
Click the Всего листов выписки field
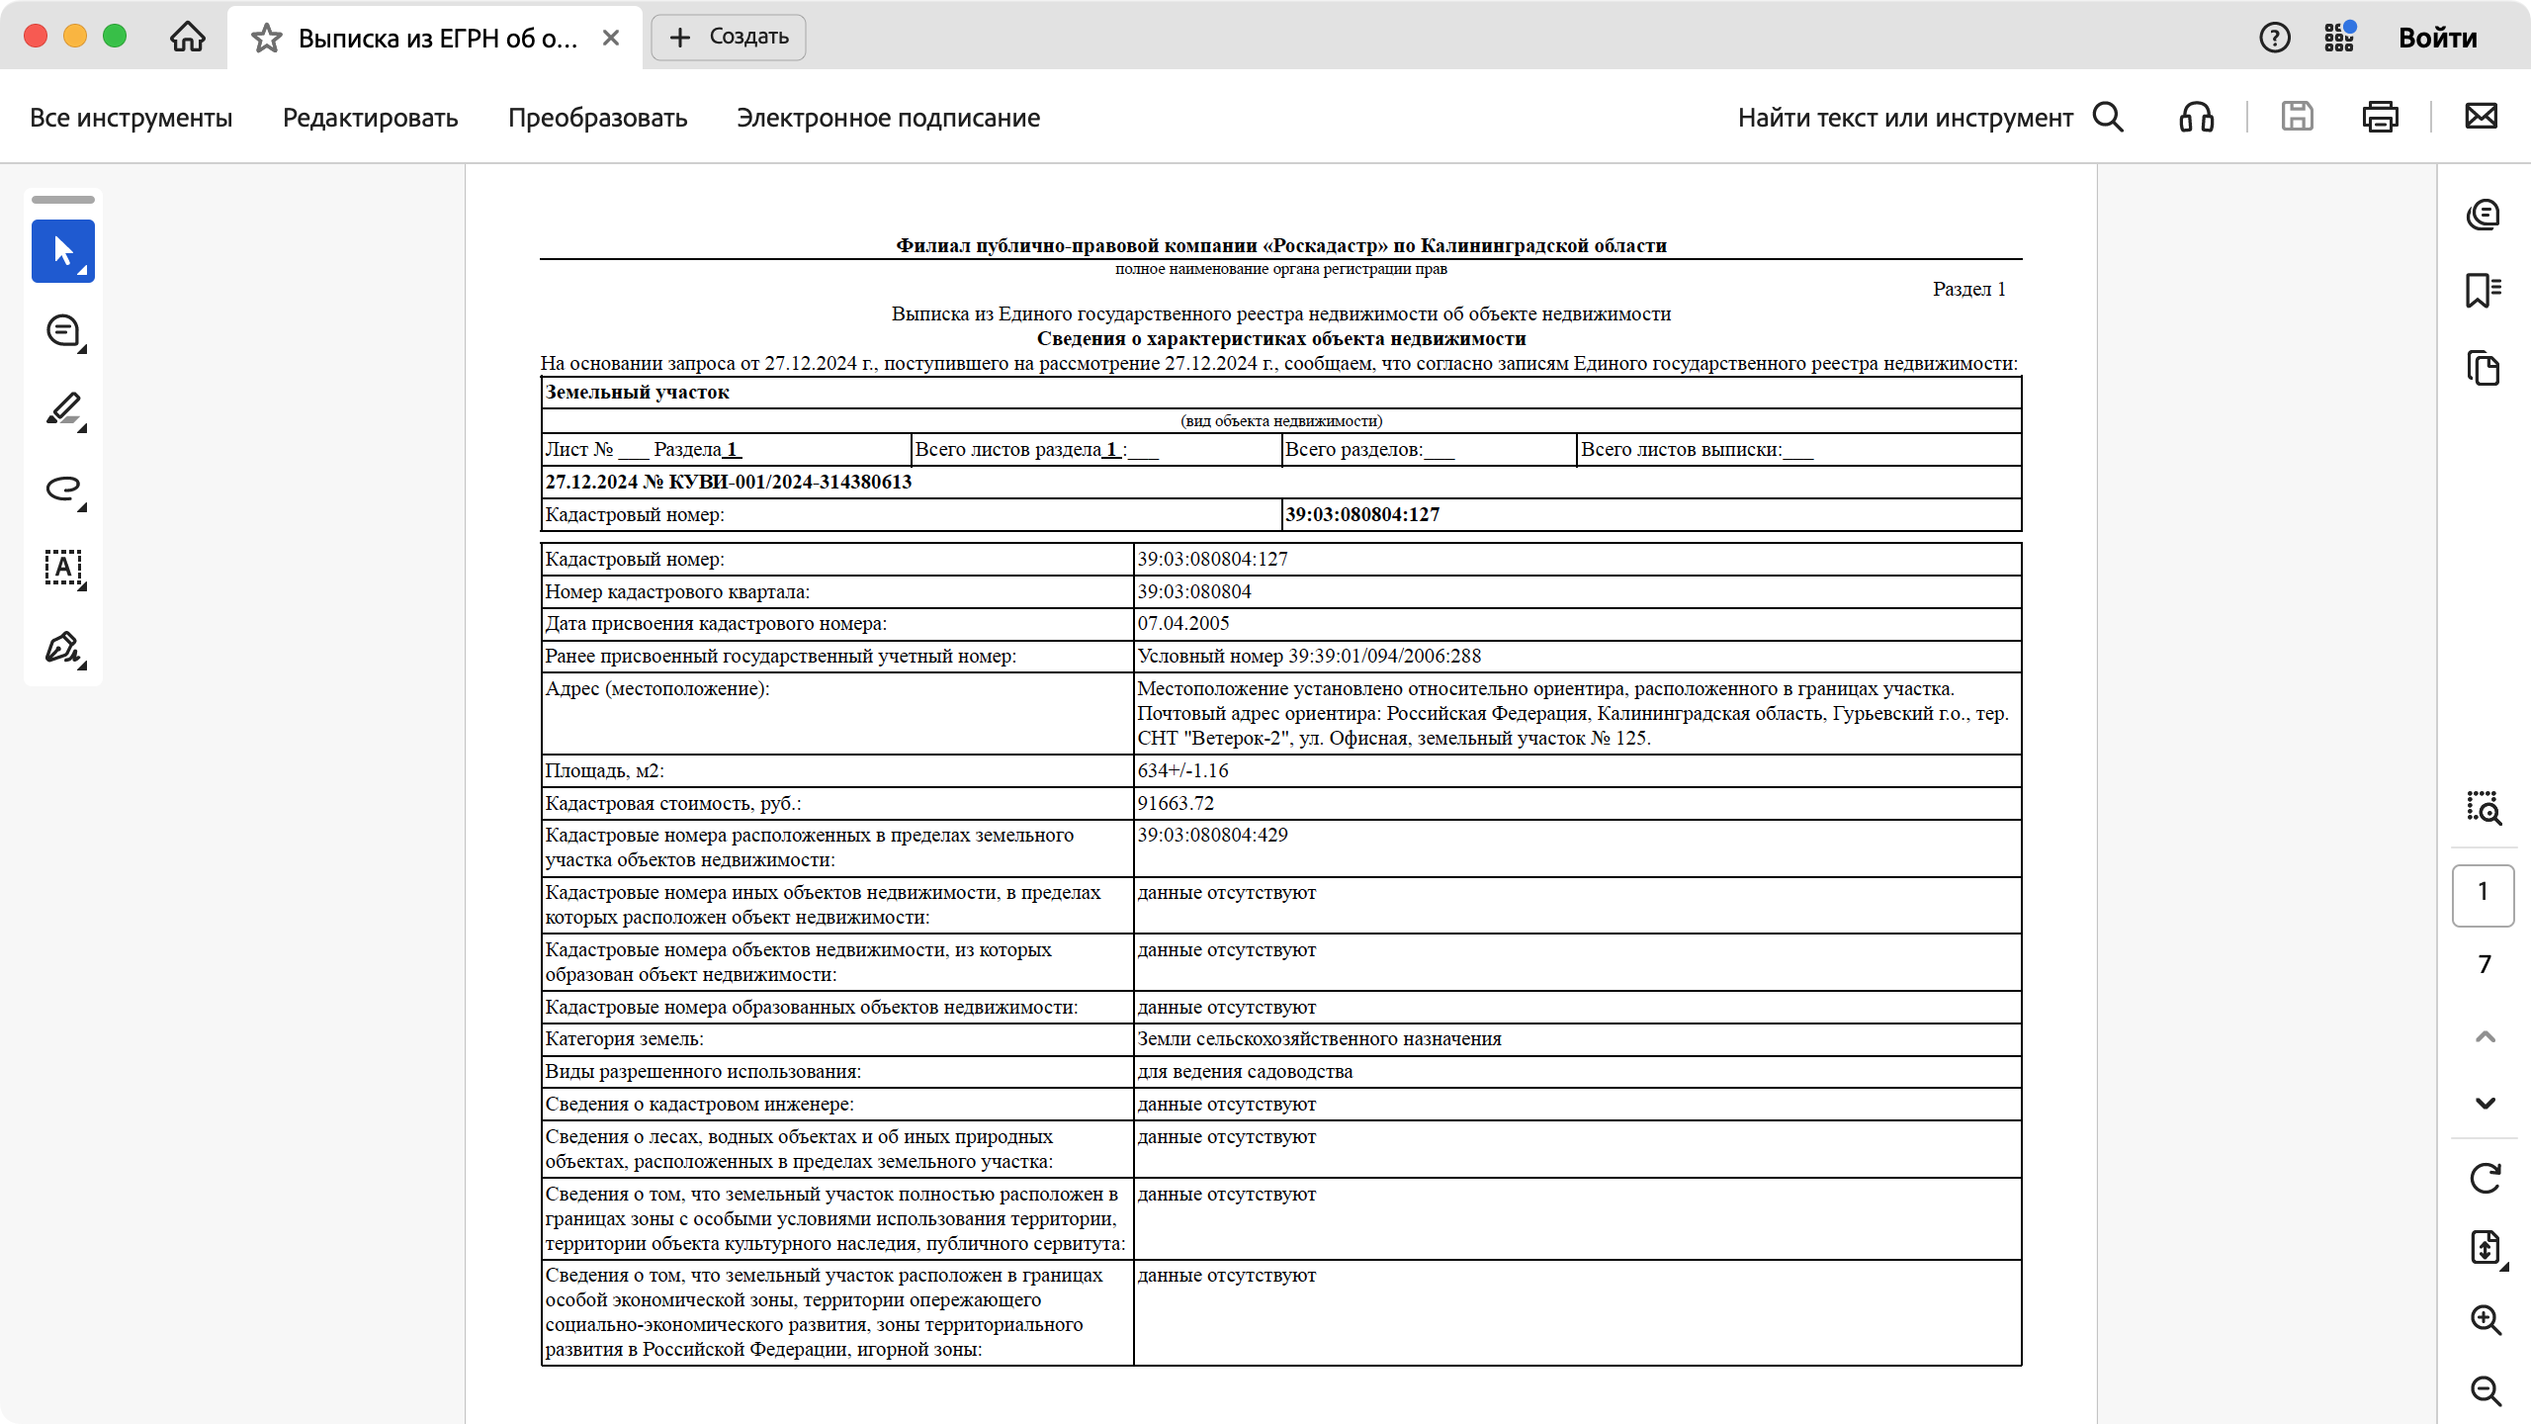pyautogui.click(x=1698, y=449)
